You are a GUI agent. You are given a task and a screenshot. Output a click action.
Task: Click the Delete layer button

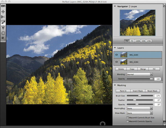[x=121, y=69]
